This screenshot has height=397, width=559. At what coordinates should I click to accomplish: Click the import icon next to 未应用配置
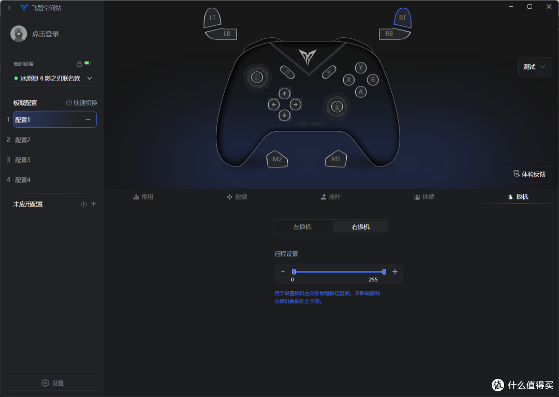pyautogui.click(x=84, y=204)
